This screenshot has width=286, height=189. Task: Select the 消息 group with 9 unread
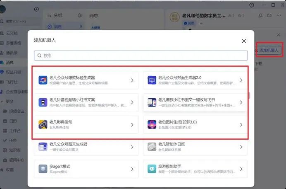coord(64,27)
